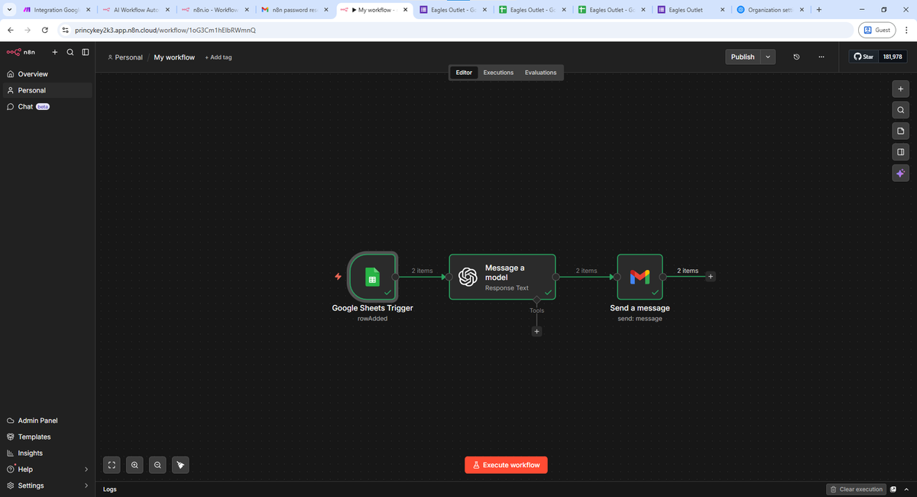Click "2 items" label after Google Sheets Trigger

422,271
